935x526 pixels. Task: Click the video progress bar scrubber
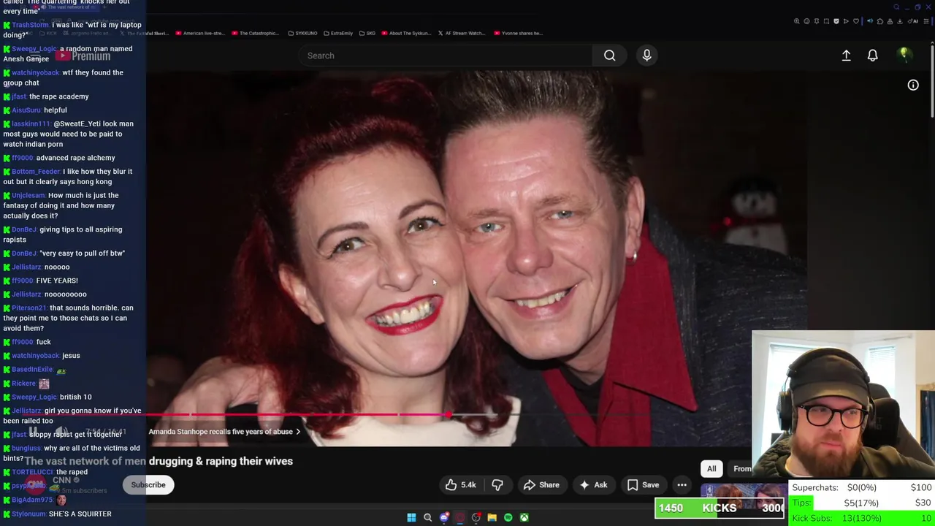point(448,415)
